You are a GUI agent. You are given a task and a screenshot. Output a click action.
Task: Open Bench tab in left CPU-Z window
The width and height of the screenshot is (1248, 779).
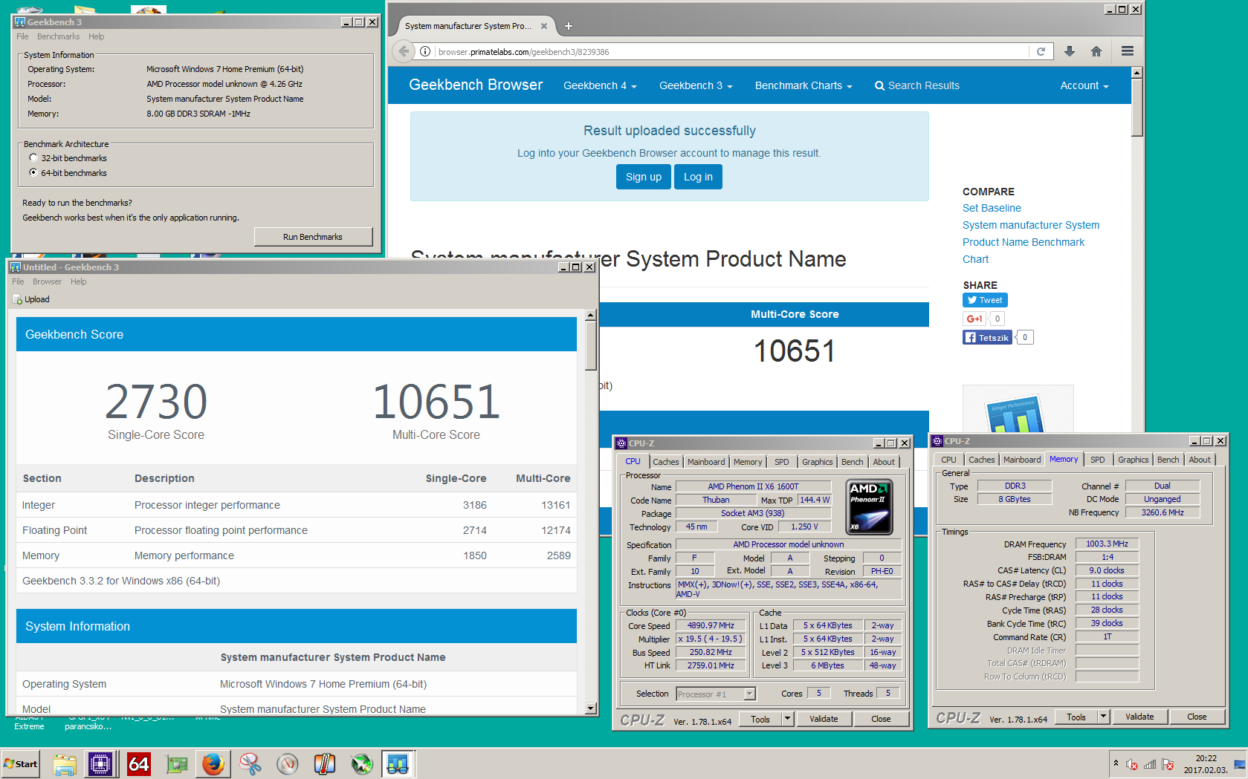click(852, 462)
